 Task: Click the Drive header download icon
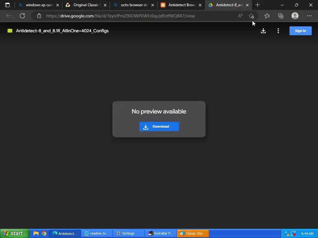[x=263, y=31]
